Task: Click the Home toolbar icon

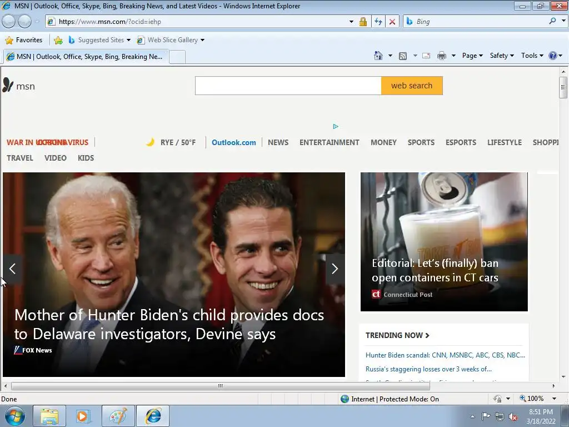Action: coord(378,56)
